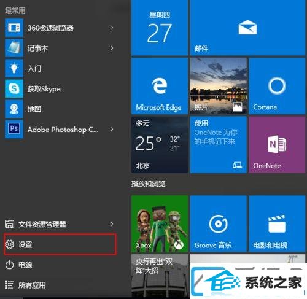
Task: Open the 入门 lightbulb icon
Action: click(x=14, y=68)
